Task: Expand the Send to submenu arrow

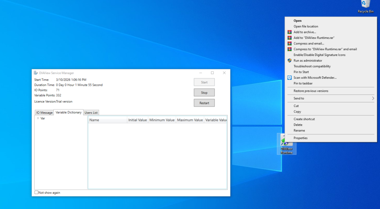Action: tap(373, 98)
